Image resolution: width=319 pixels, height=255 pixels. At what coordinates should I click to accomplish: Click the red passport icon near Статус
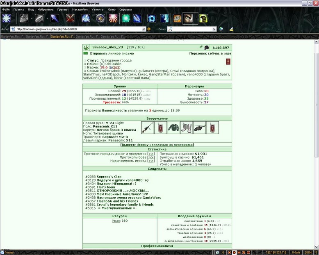(228, 61)
